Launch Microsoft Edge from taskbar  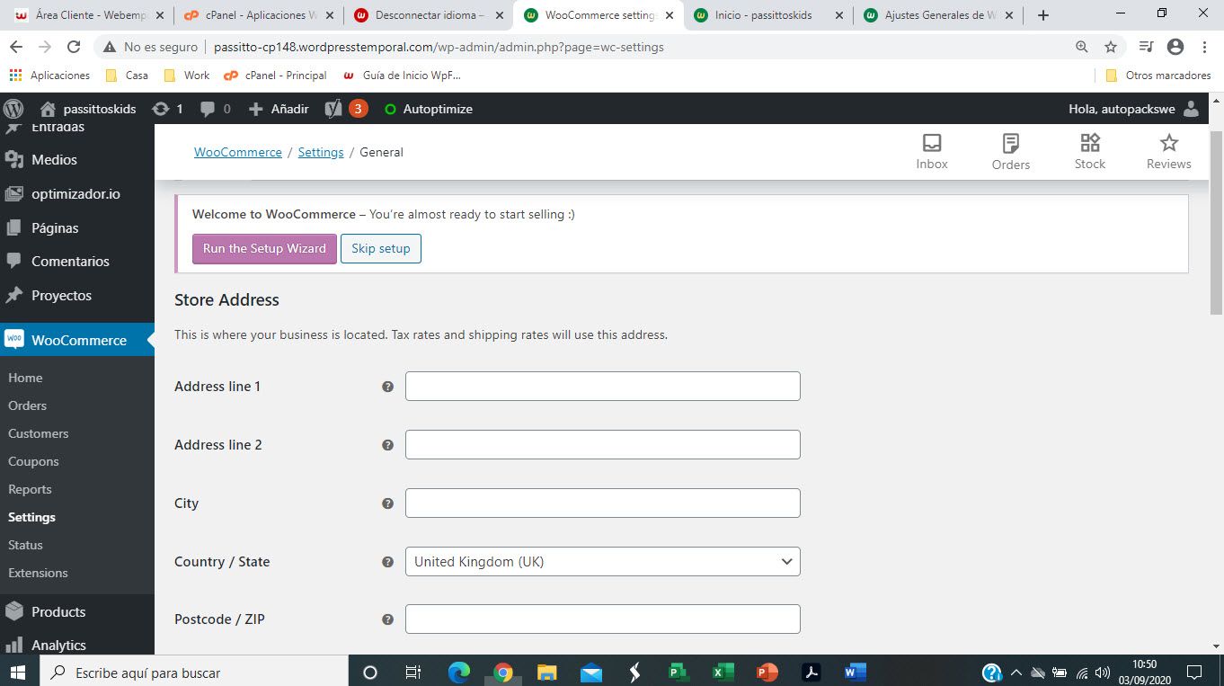(x=459, y=672)
